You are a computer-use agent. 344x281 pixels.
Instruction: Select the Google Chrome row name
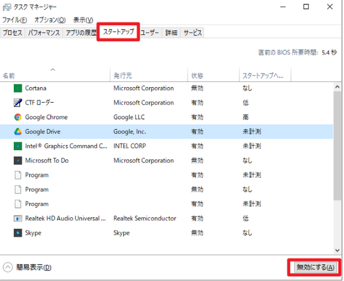coord(46,117)
